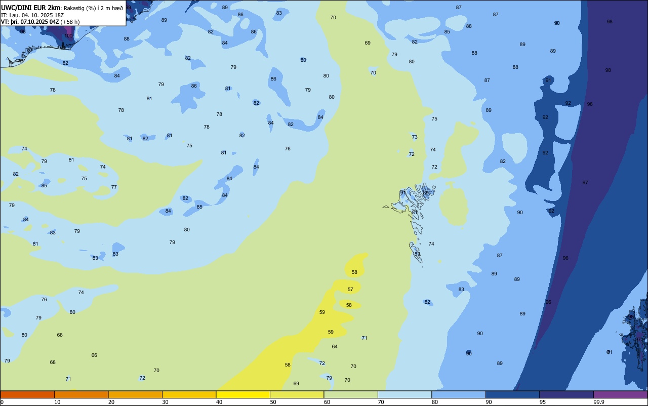Select the IT: Lau. 04. 10. 2025 18Z line
648x406 pixels.
(32, 15)
